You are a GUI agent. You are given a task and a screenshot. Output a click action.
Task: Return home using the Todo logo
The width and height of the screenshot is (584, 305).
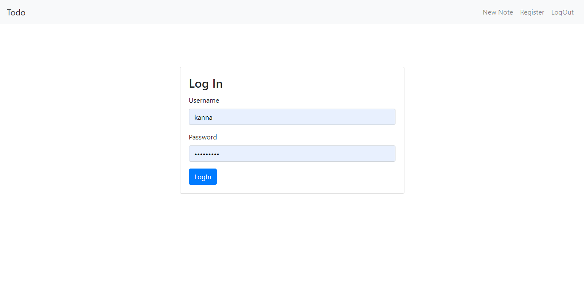pos(16,12)
